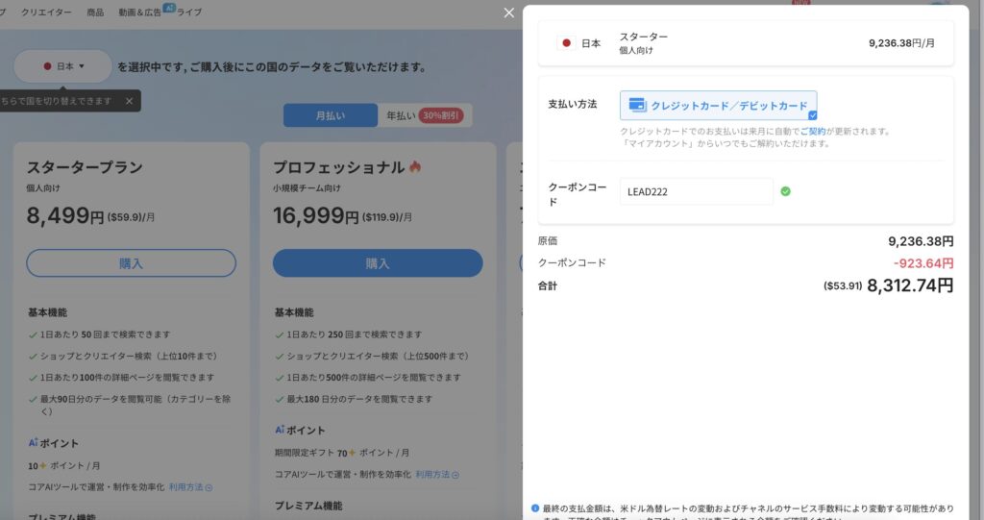Click the AI ポイント icon in the Starter plan
Viewport: 984px width, 520px height.
(x=34, y=443)
